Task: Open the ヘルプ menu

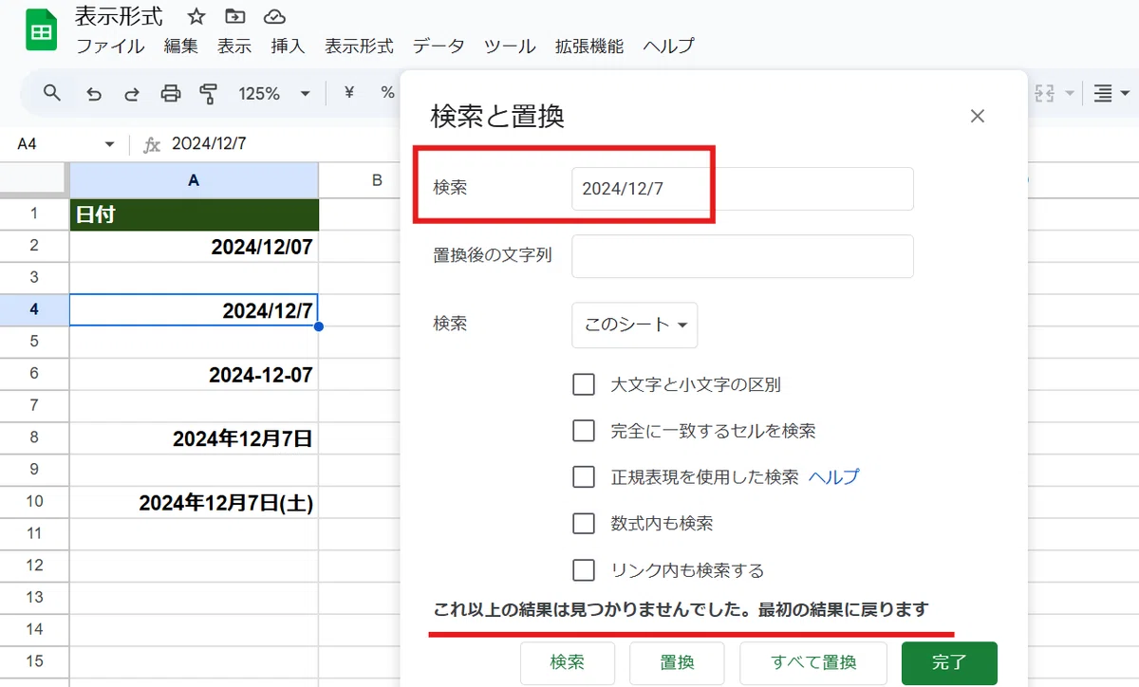Action: pos(668,46)
